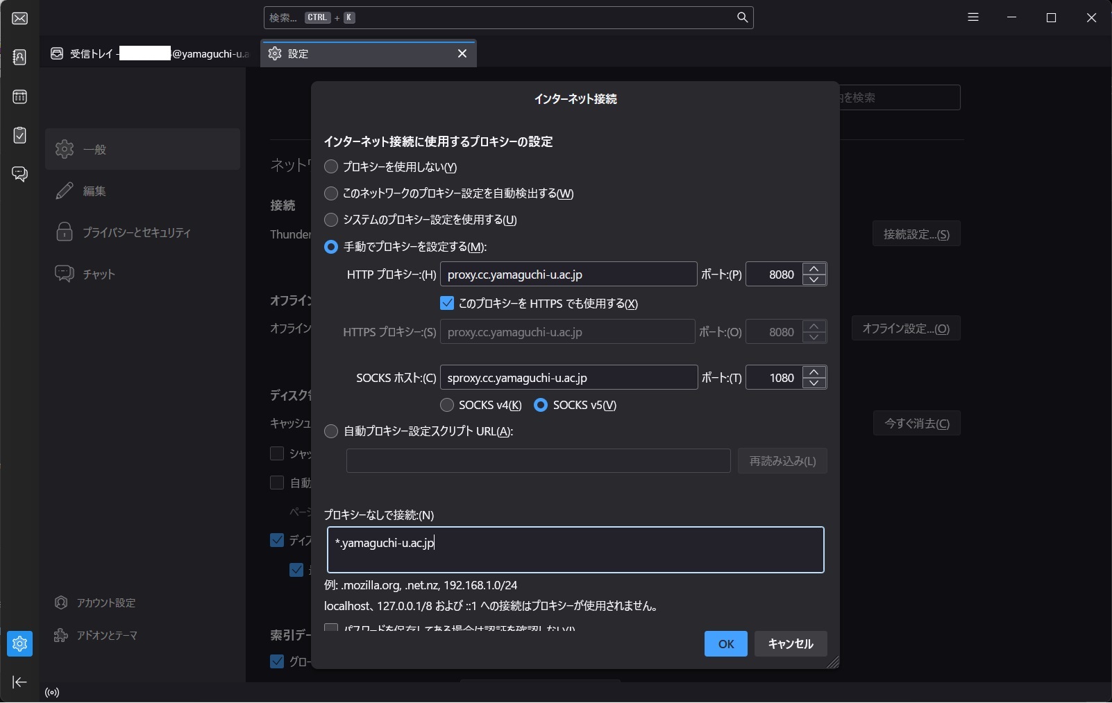Open the Mail space icon
Viewport: 1112px width, 703px height.
click(x=19, y=18)
